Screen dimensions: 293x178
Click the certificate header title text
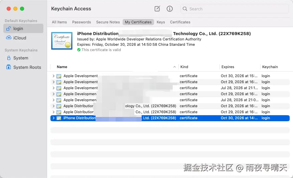pyautogui.click(x=164, y=34)
